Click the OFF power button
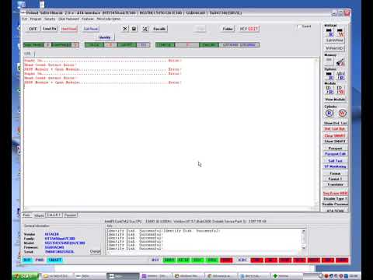The width and height of the screenshot is (373, 280). click(x=33, y=29)
